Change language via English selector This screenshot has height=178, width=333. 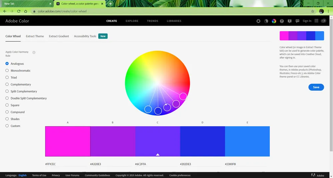[23, 175]
